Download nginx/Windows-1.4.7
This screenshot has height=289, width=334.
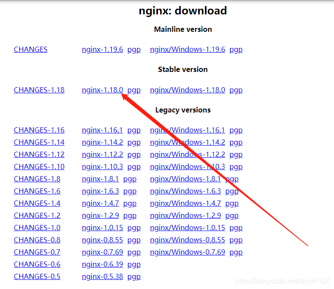[185, 203]
